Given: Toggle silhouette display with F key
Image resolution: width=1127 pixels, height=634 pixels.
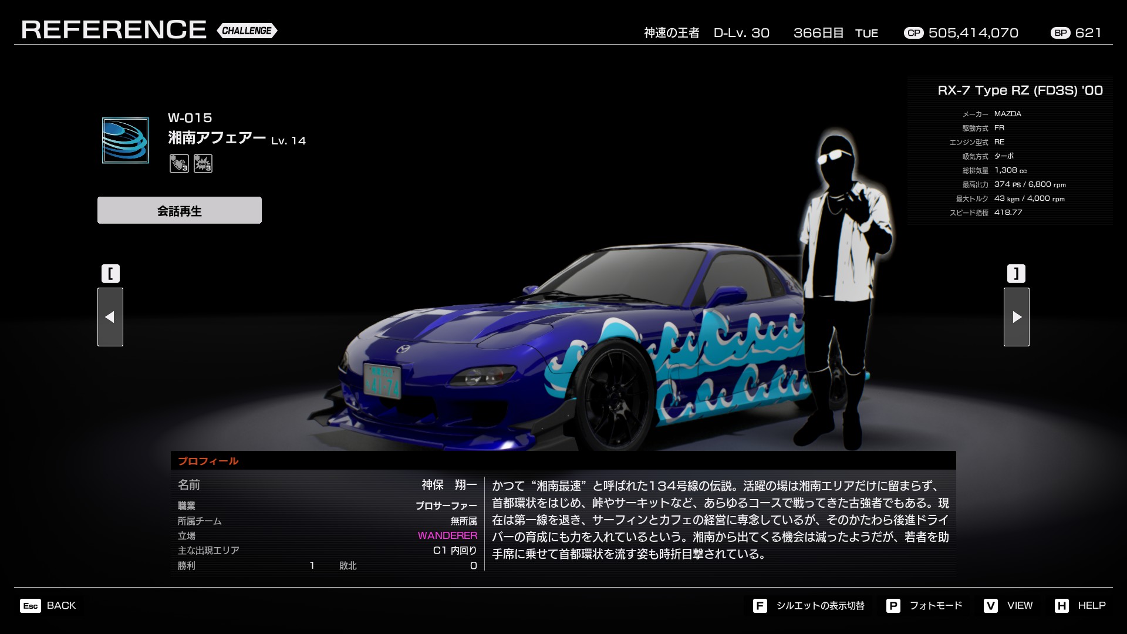Looking at the screenshot, I should point(760,606).
